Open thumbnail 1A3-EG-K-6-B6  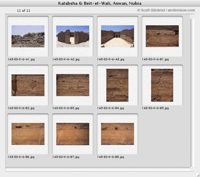pyautogui.click(x=28, y=134)
